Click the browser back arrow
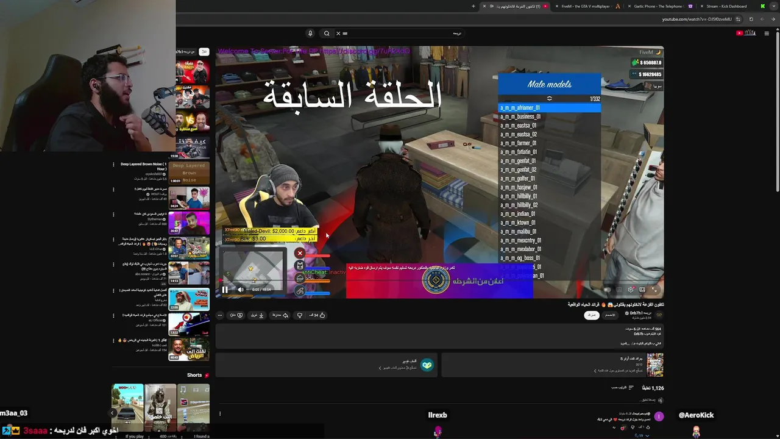Viewport: 780px width, 439px height. 773,19
